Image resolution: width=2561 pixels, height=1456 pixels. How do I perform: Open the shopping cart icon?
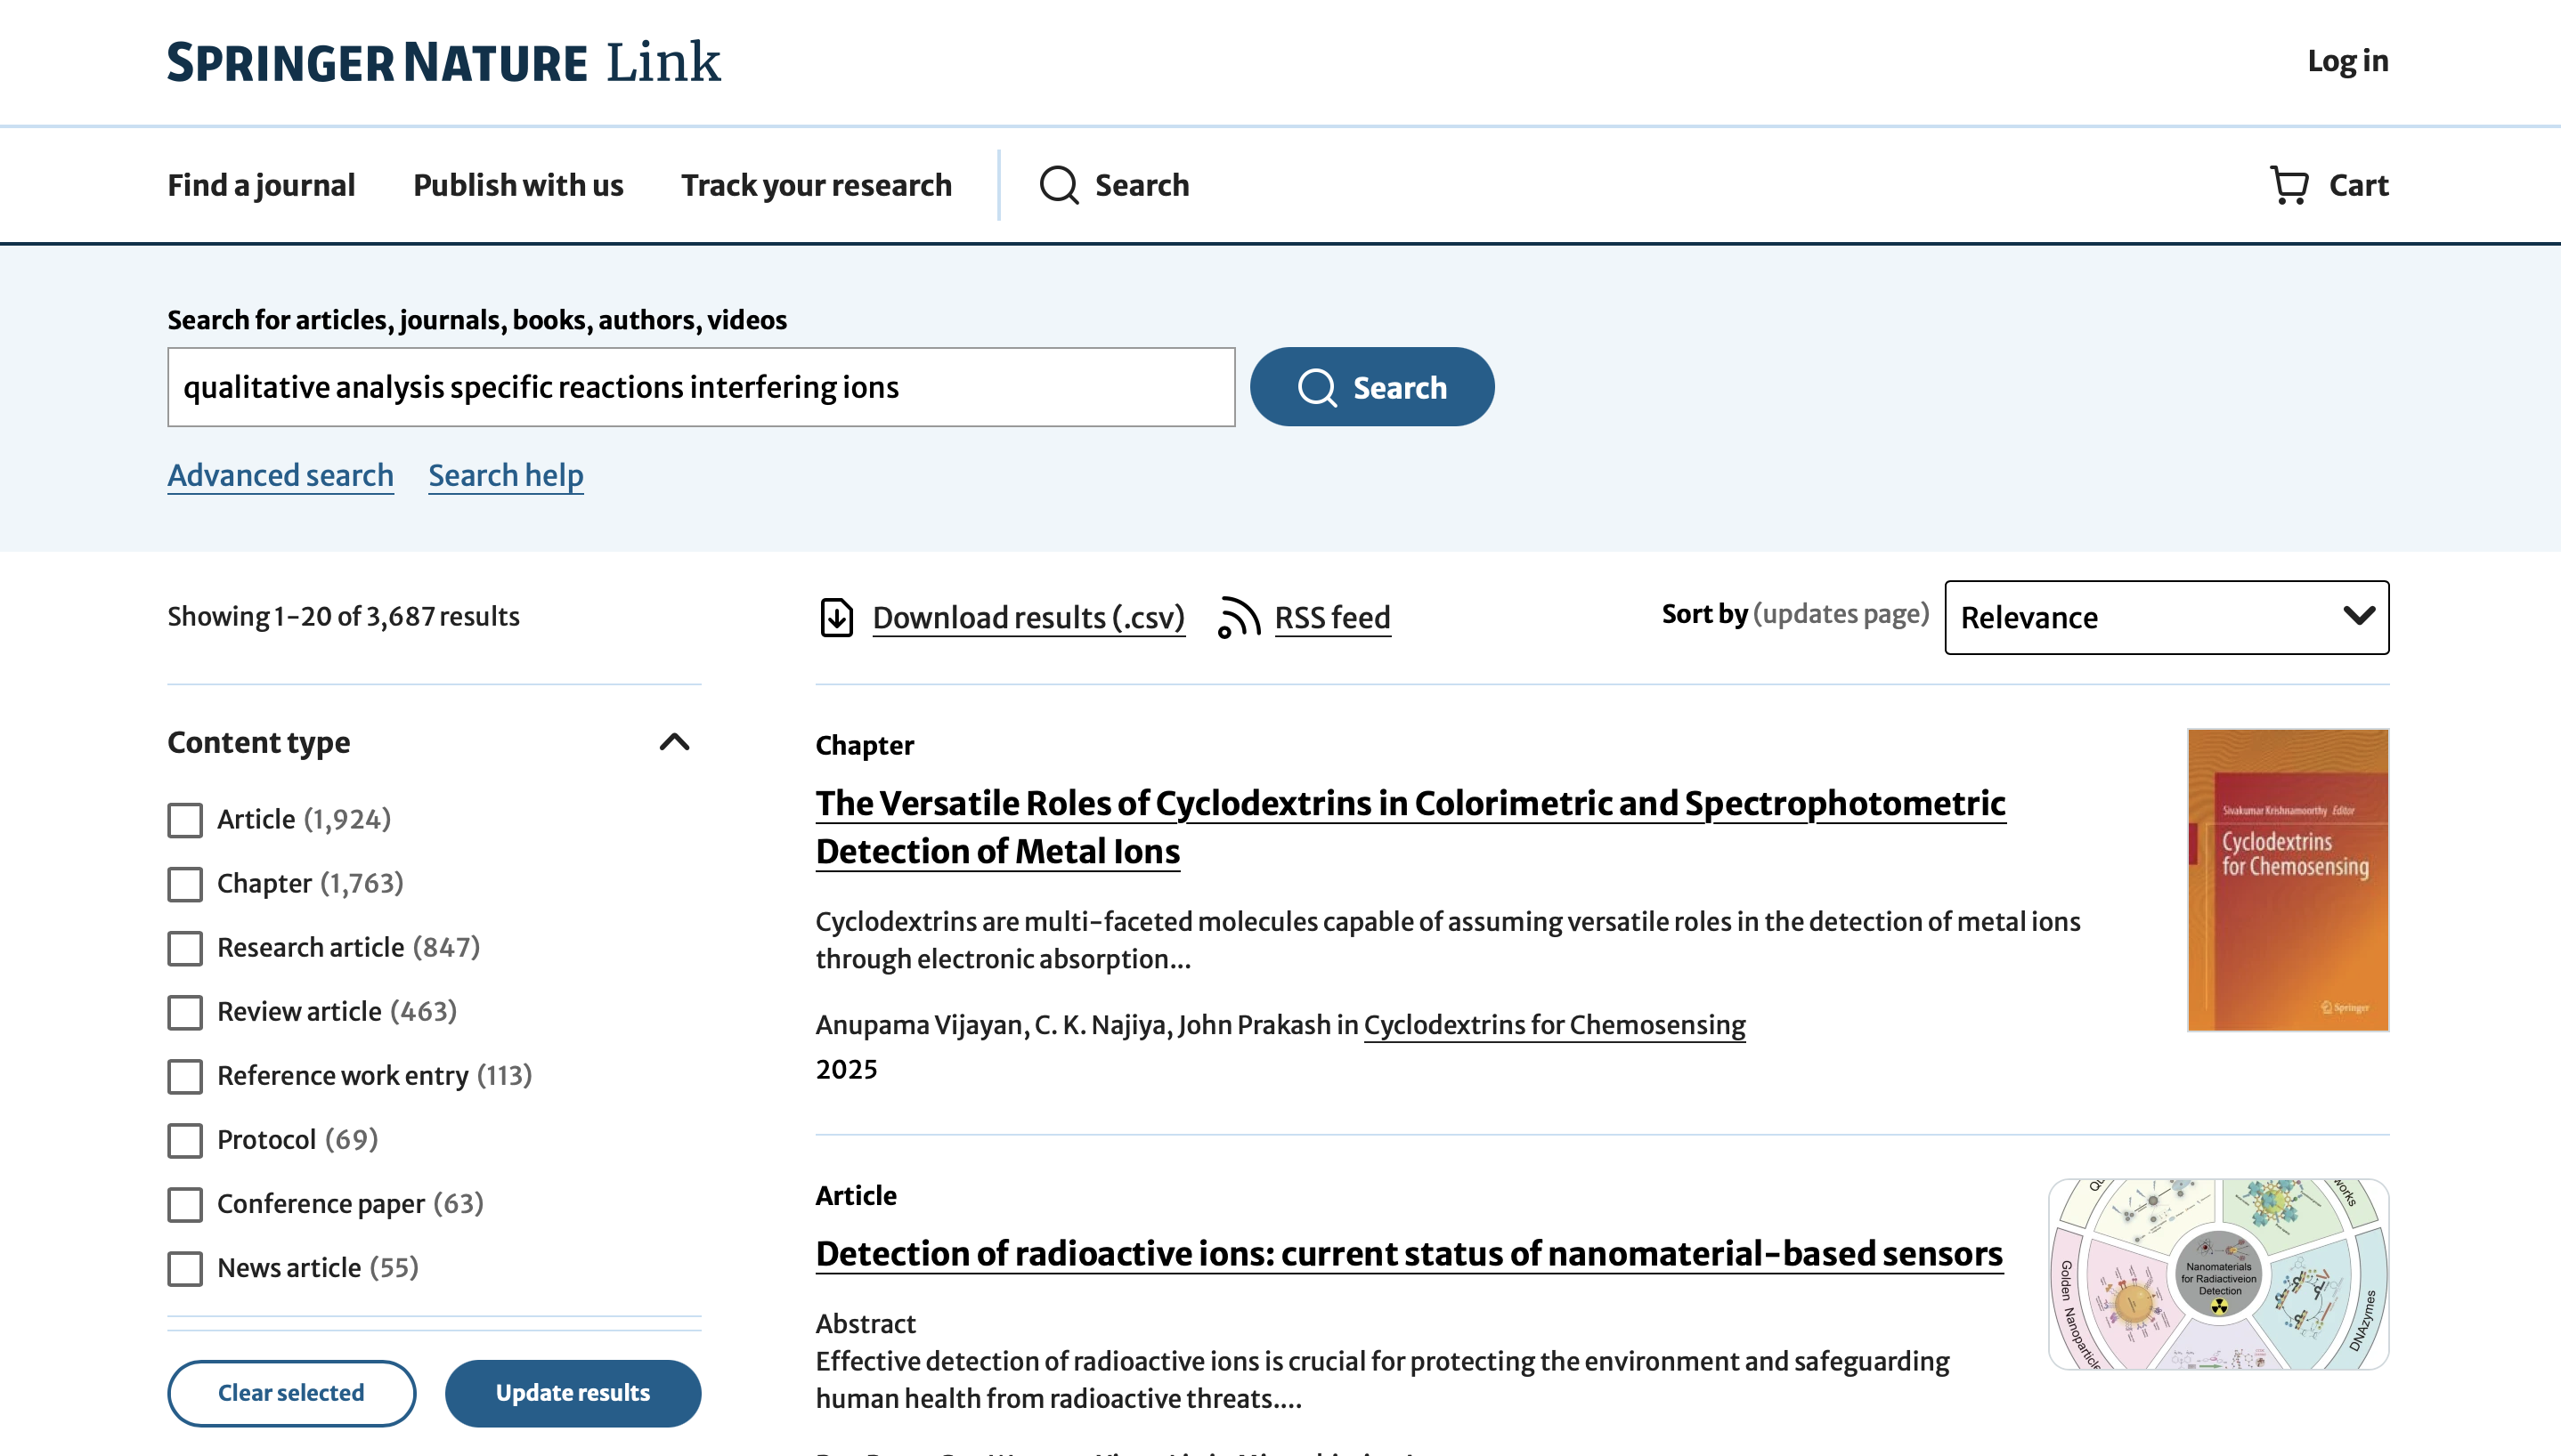coord(2289,185)
